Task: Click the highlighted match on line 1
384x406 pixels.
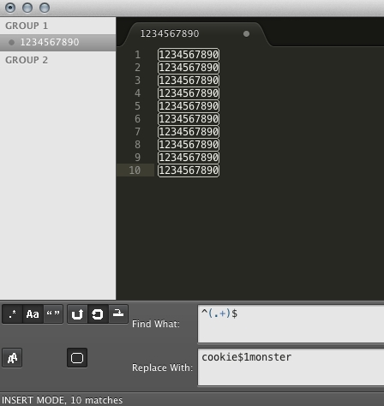Action: point(189,55)
